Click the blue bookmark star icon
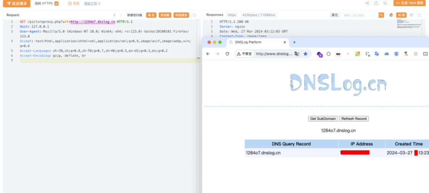The height and width of the screenshot is (193, 429). pyautogui.click(x=306, y=54)
